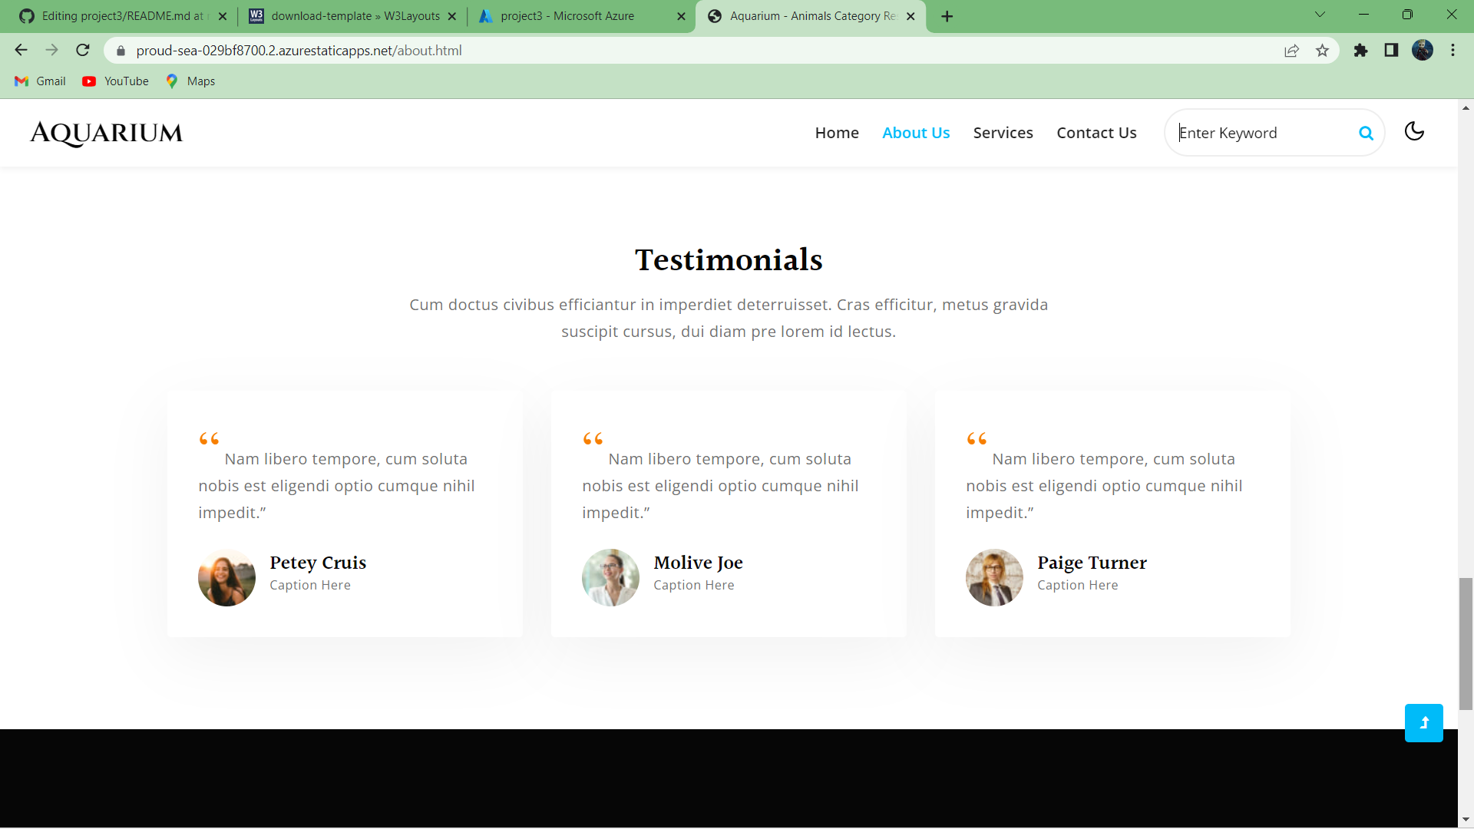This screenshot has height=829, width=1474.
Task: Click the scroll-to-top arrow button
Action: point(1423,722)
